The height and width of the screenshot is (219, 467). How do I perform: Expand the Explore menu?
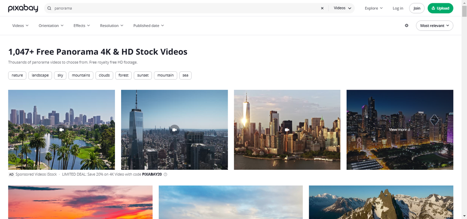pos(374,8)
